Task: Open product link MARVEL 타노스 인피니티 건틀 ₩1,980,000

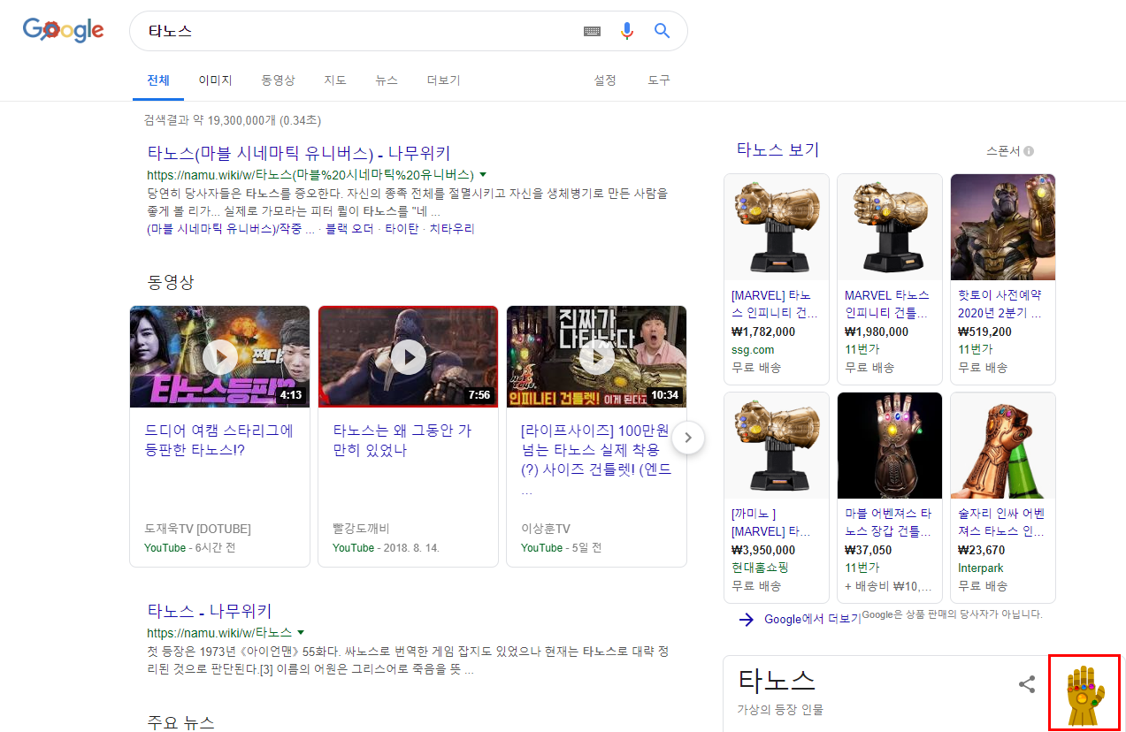Action: 888,304
